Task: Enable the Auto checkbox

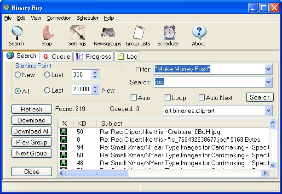Action: [133, 98]
